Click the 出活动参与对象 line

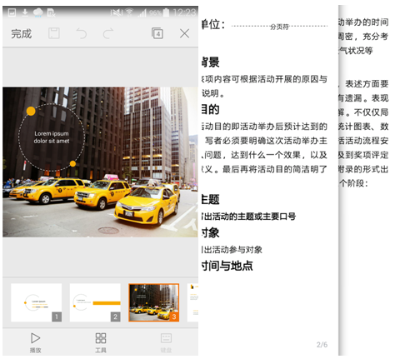tap(232, 250)
